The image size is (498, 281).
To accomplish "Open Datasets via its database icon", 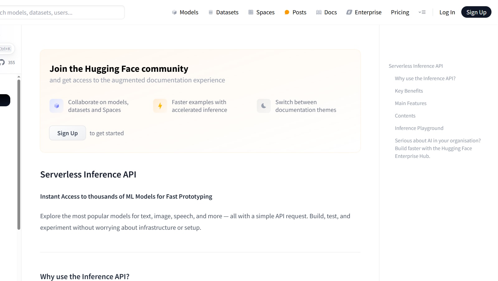I will pos(211,12).
